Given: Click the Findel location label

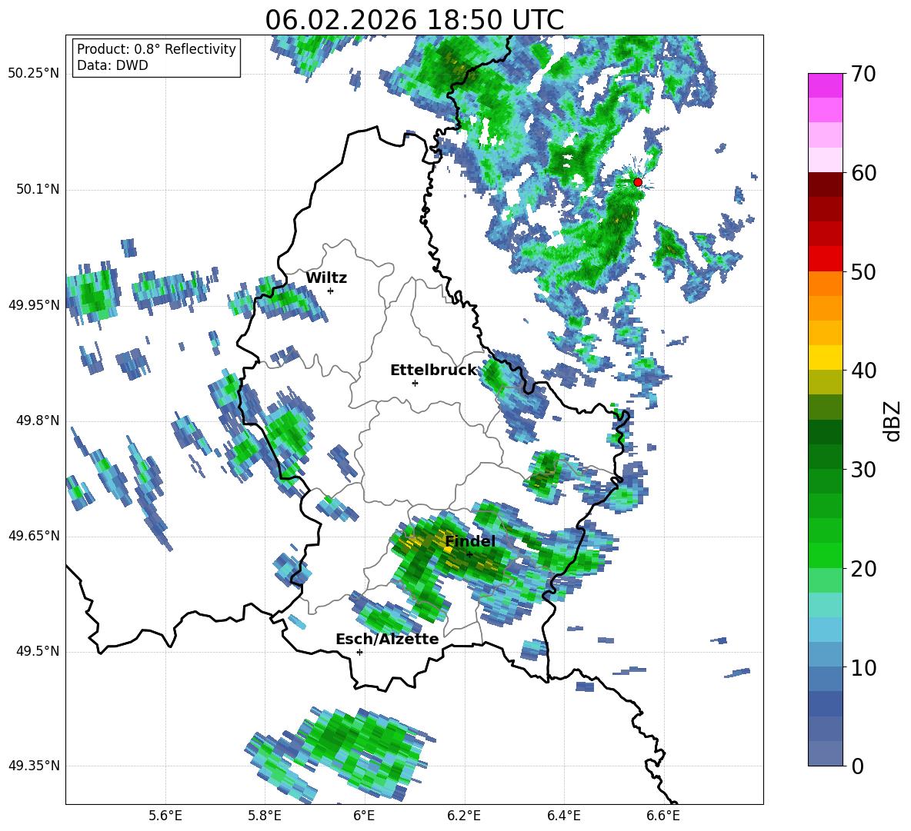Looking at the screenshot, I should [470, 541].
